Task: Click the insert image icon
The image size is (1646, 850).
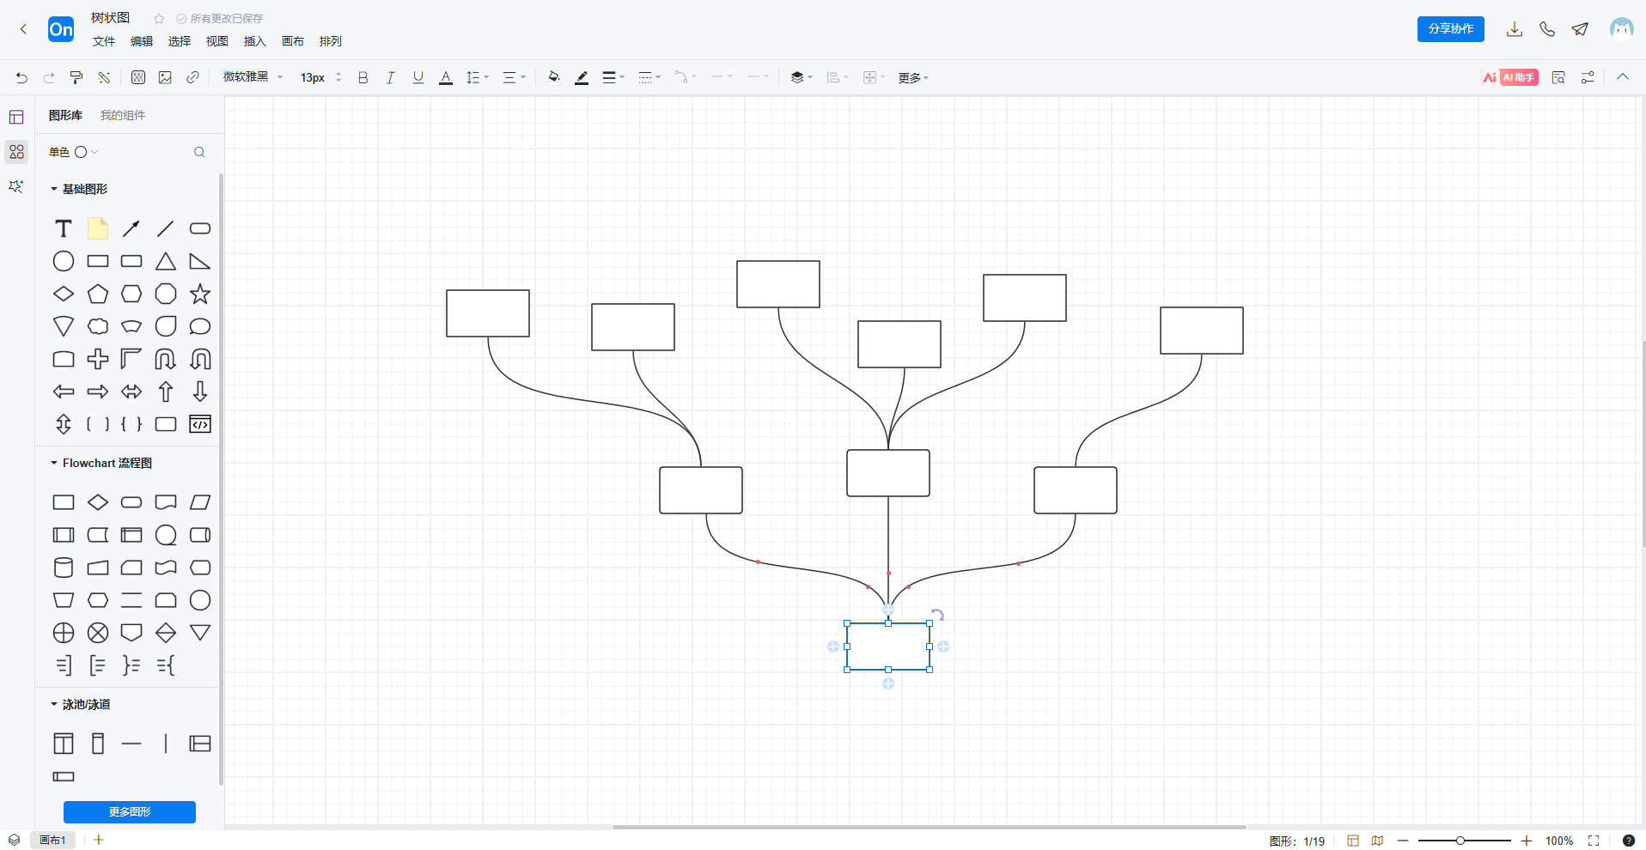Action: pos(165,78)
